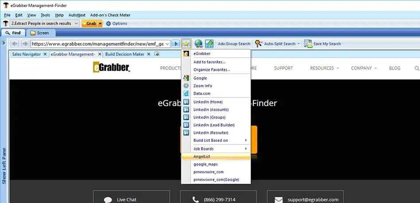Click the browser Back arrow button
The height and width of the screenshot is (203, 420).
15,43
